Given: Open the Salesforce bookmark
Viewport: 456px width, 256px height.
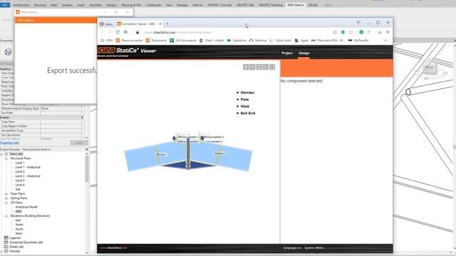Looking at the screenshot, I should (x=237, y=41).
